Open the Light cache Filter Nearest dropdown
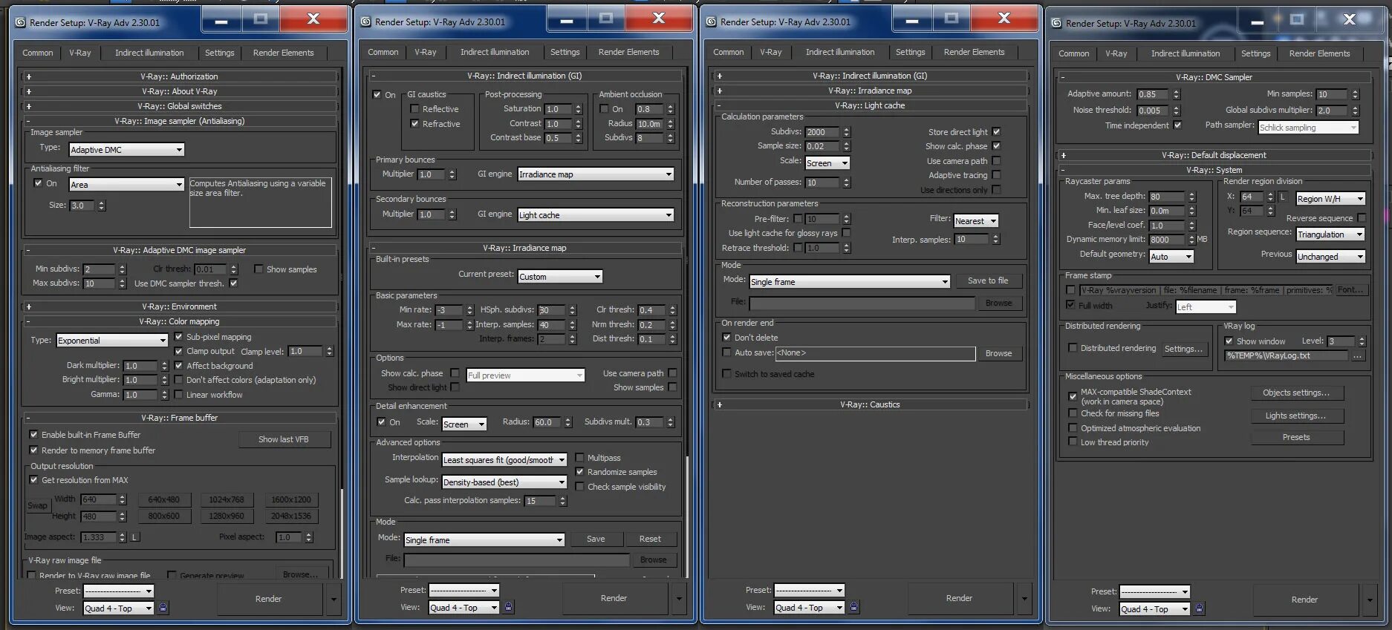Image resolution: width=1392 pixels, height=630 pixels. [976, 220]
